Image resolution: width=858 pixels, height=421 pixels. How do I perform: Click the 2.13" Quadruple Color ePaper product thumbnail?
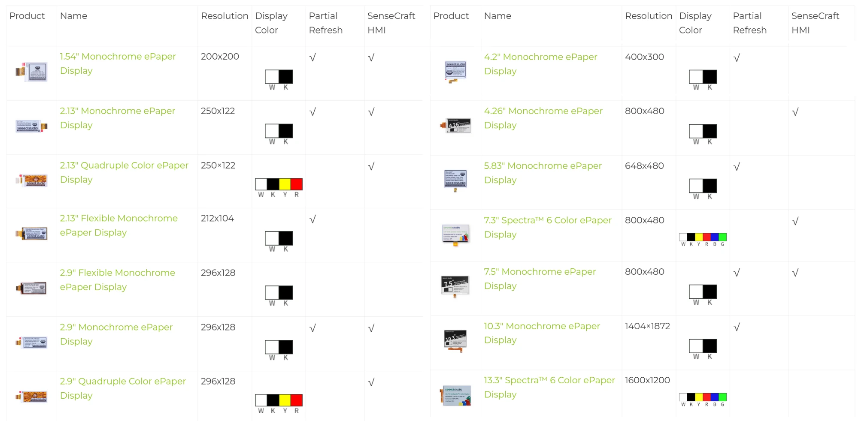[x=31, y=180]
